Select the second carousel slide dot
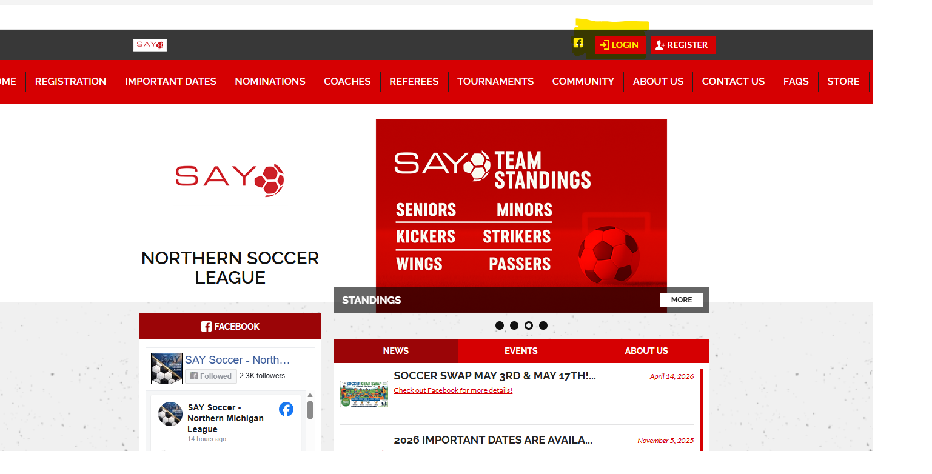932x474 pixels. [x=514, y=325]
